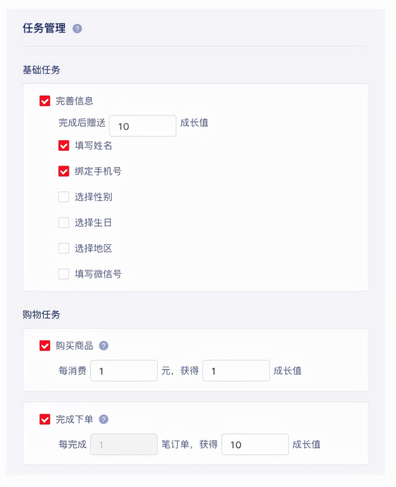Enable the 选择性别 checkbox

[x=64, y=197]
